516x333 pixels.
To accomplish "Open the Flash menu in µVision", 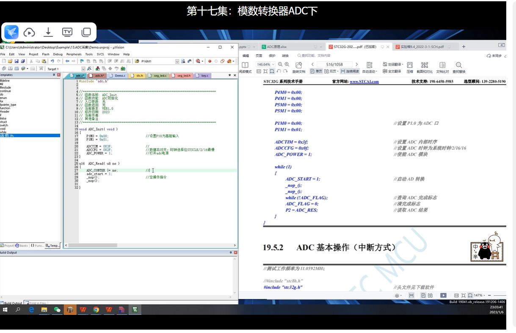I will [x=45, y=54].
